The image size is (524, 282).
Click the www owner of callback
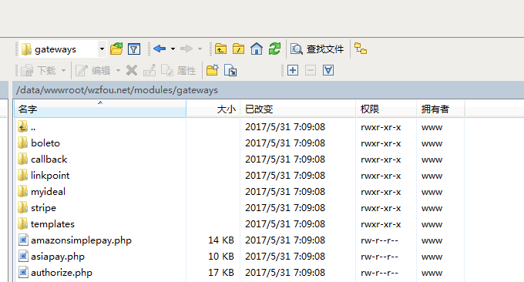[432, 159]
